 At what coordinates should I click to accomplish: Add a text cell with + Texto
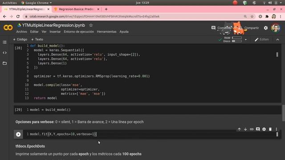coord(37,40)
